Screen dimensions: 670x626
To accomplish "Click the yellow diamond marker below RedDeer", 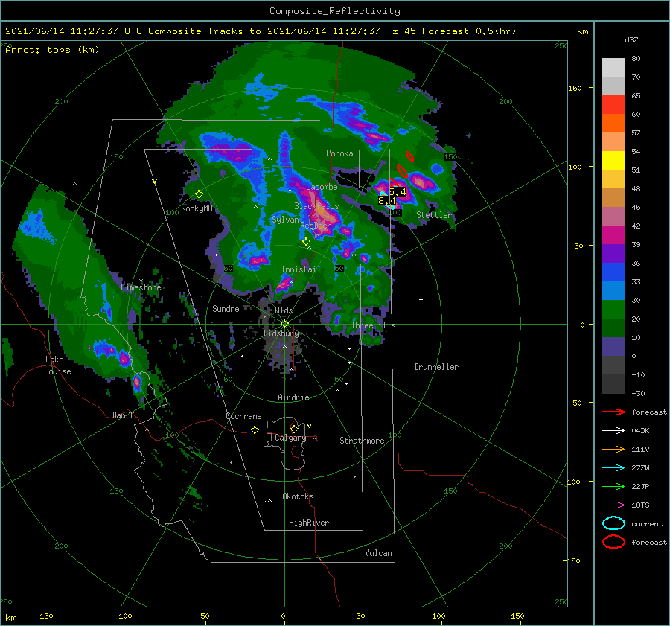I will coord(306,242).
